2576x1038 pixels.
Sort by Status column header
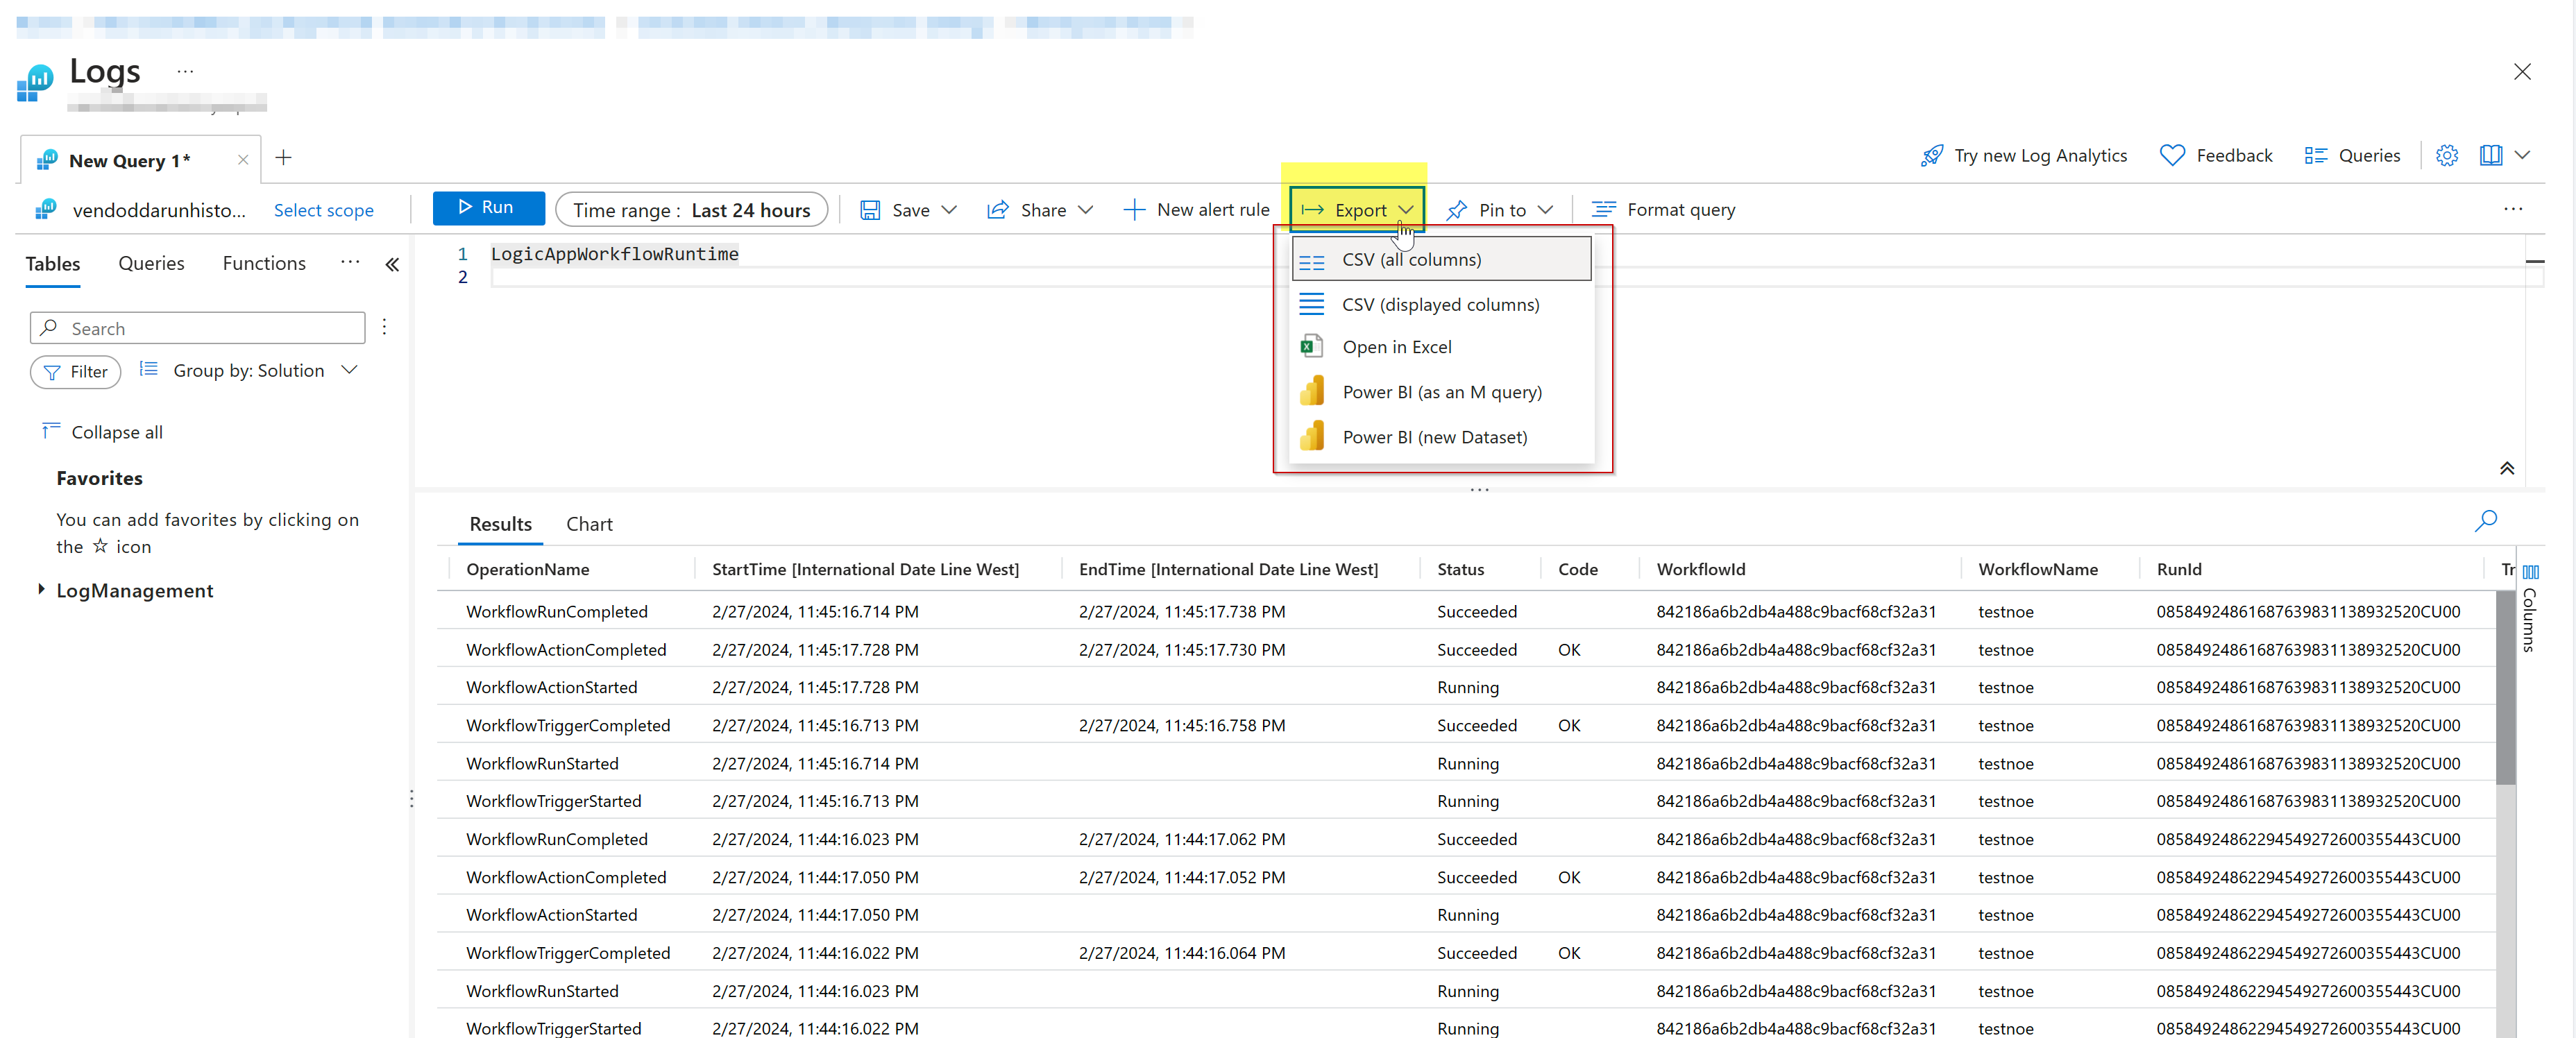tap(1460, 569)
